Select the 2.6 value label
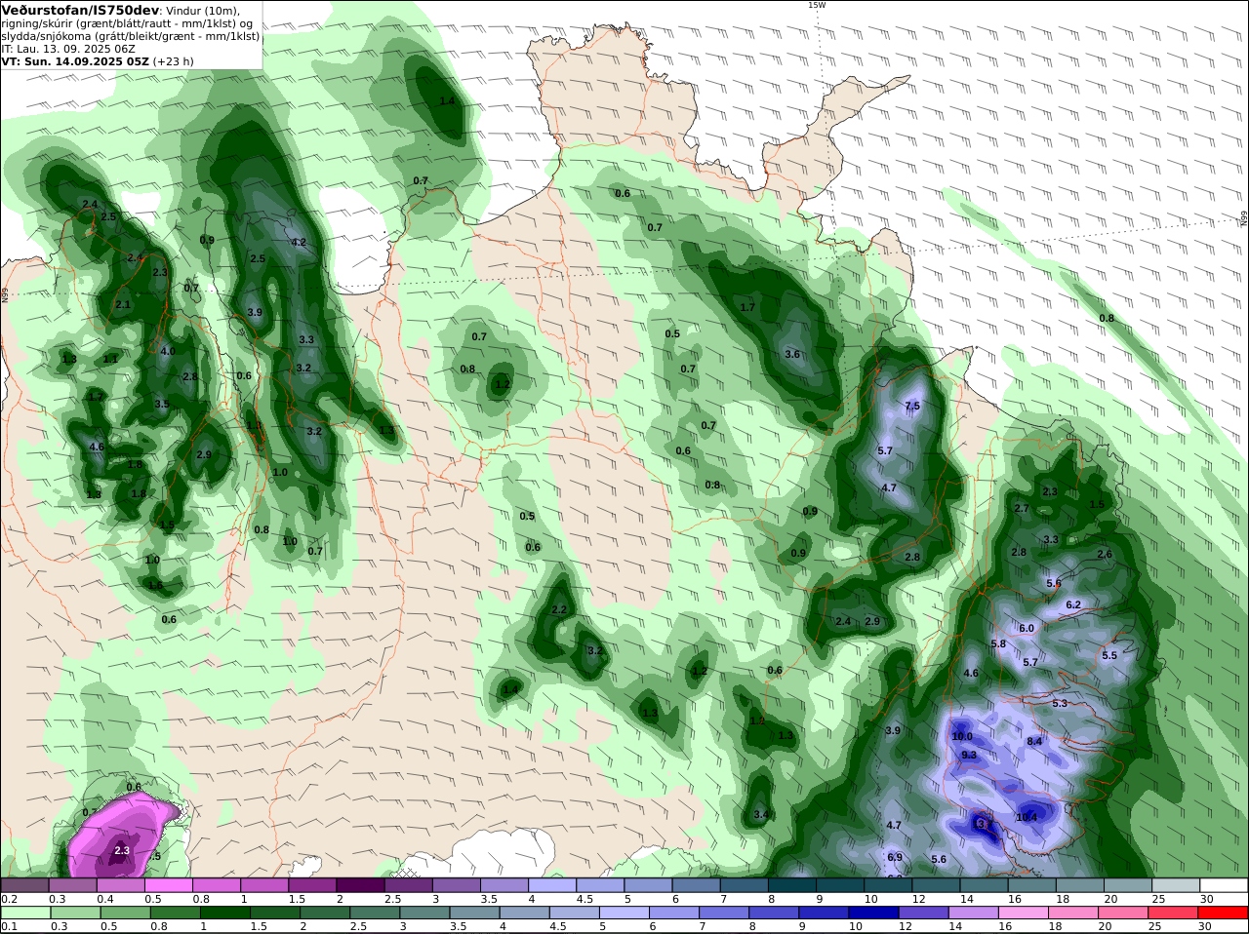 click(1105, 554)
